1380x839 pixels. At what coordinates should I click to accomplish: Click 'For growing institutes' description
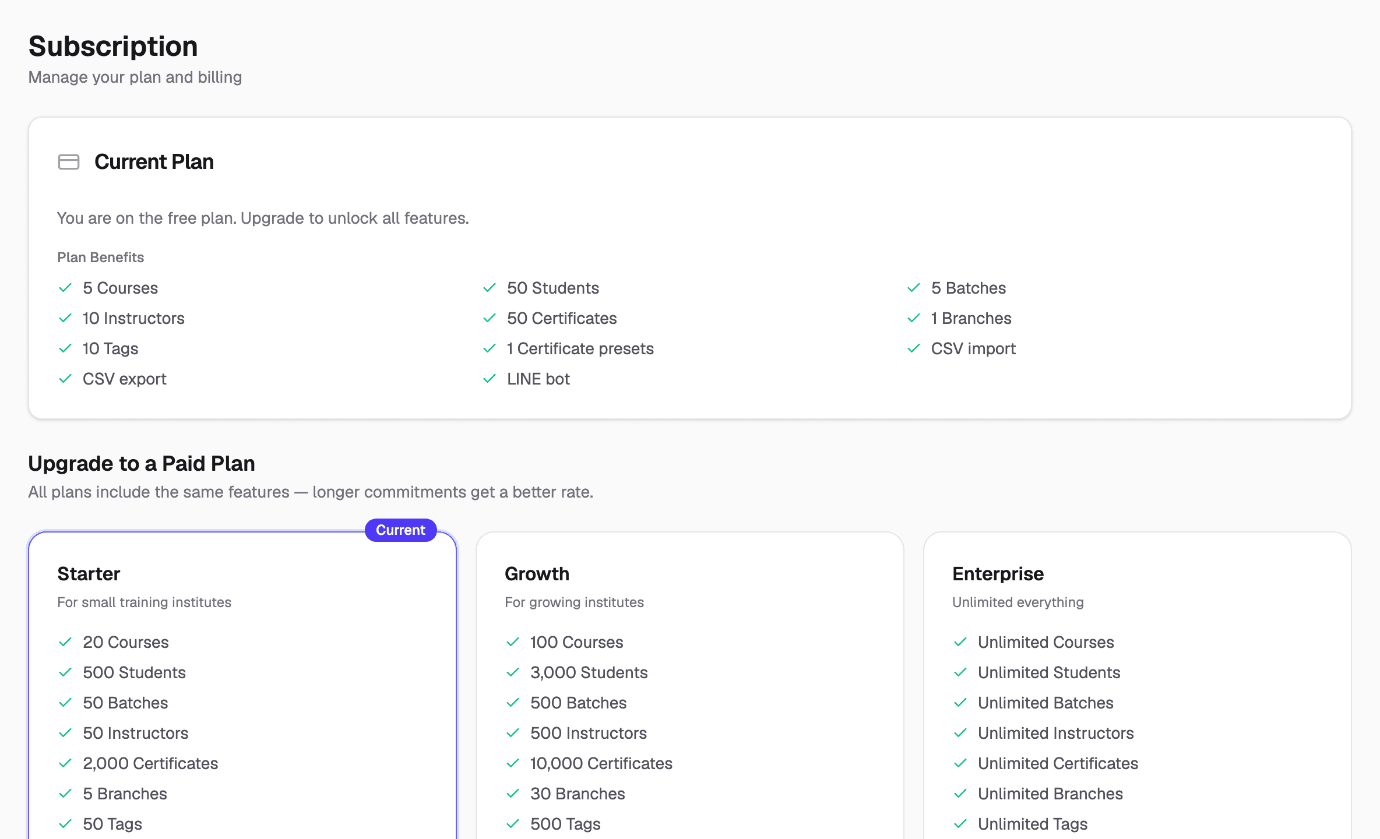point(574,602)
